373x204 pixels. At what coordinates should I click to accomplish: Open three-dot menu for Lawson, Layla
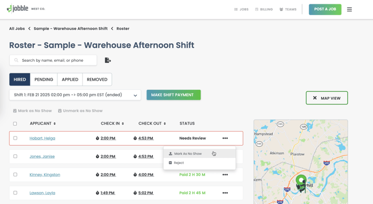click(225, 193)
